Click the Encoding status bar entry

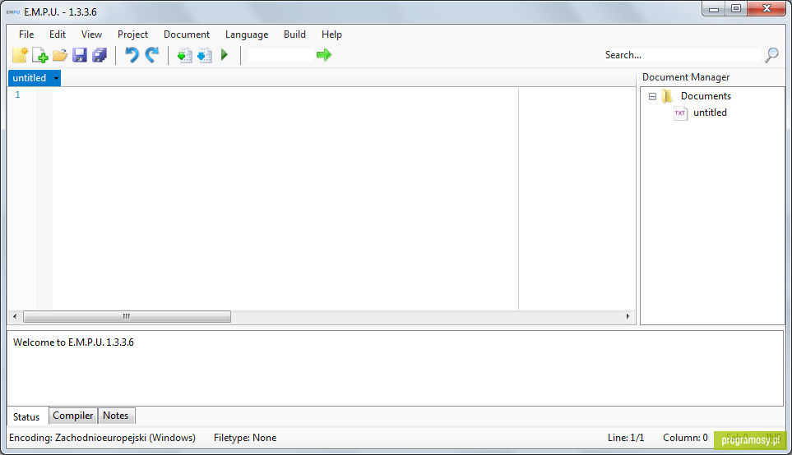pyautogui.click(x=102, y=438)
